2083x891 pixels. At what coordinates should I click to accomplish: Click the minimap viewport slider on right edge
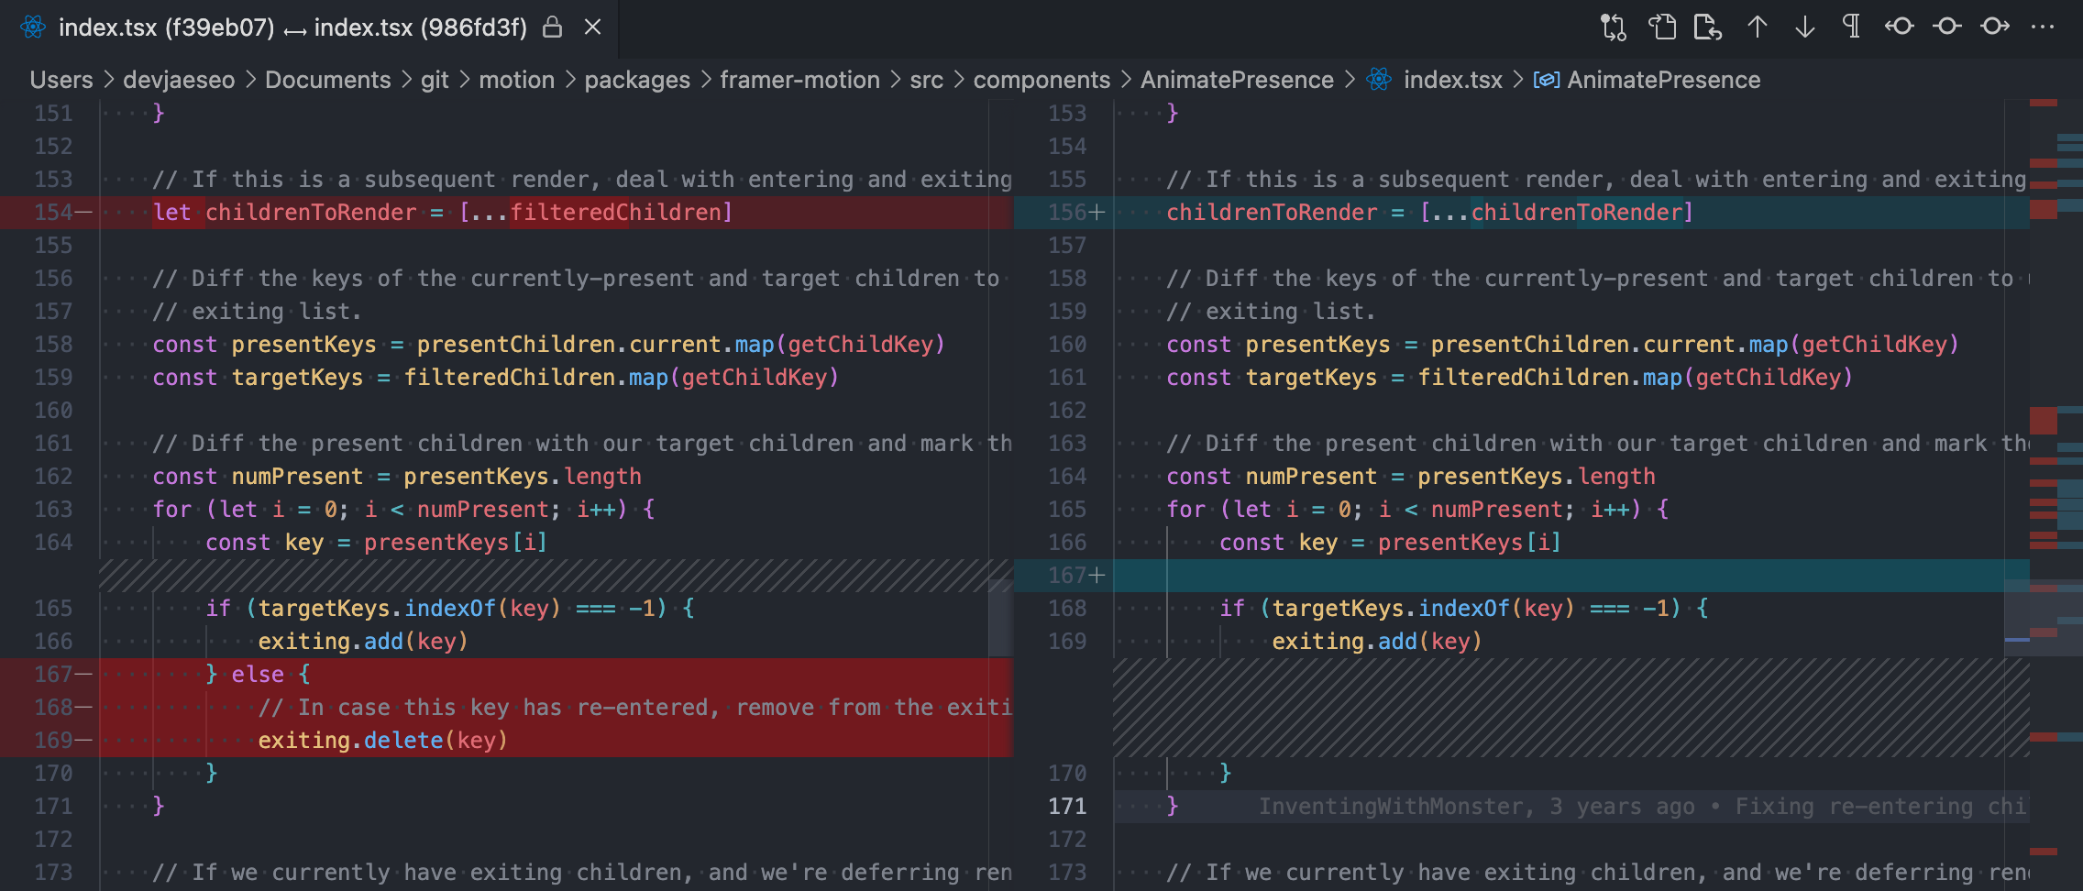pyautogui.click(x=2044, y=617)
